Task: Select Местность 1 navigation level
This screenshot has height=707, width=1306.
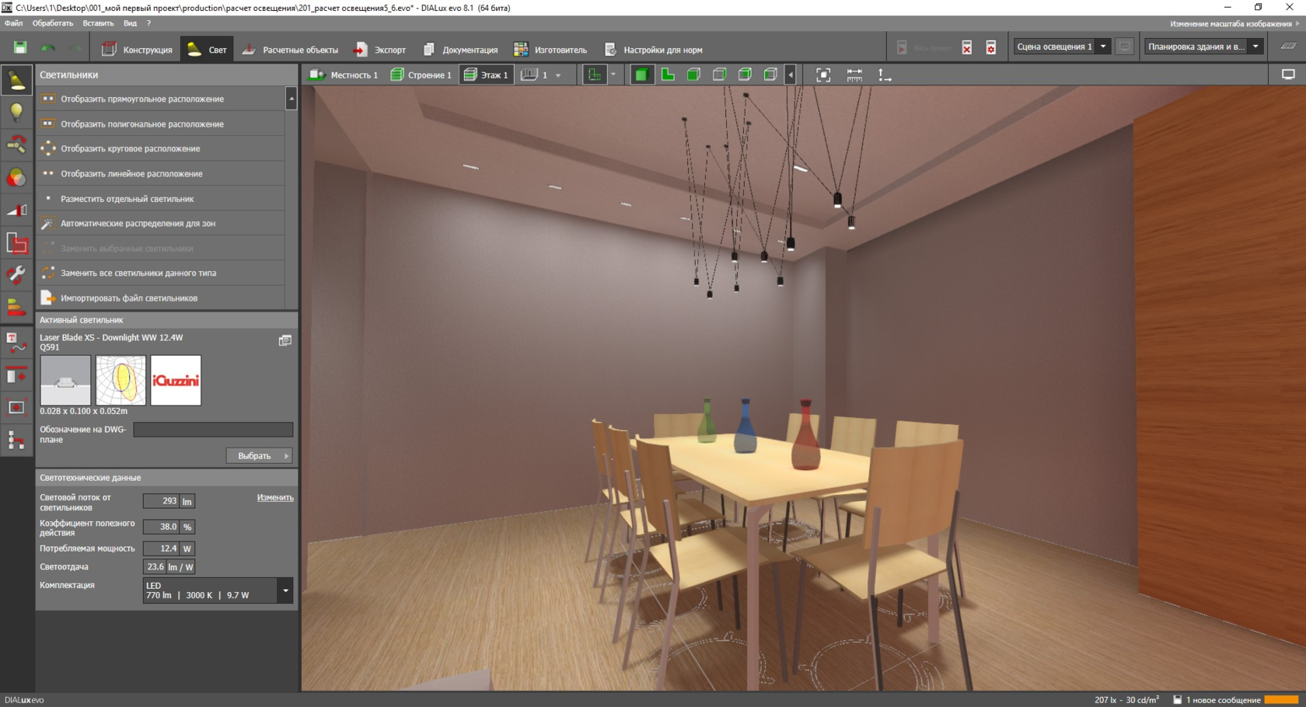Action: coord(344,75)
